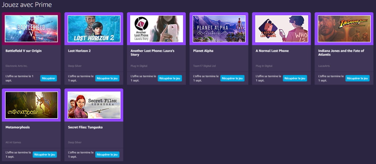Select Another Lost Phone cover art

[156, 29]
